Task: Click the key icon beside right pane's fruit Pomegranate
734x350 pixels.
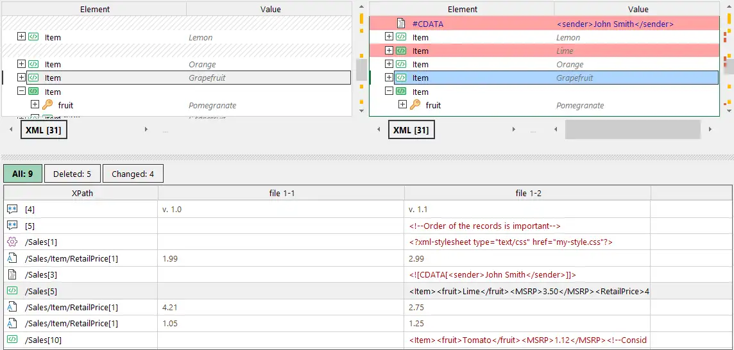Action: click(x=415, y=105)
